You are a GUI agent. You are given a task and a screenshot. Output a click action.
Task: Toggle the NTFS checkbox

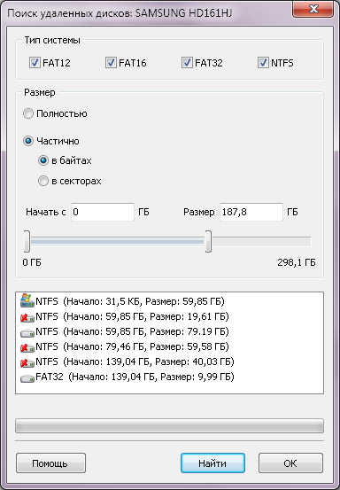pyautogui.click(x=263, y=63)
